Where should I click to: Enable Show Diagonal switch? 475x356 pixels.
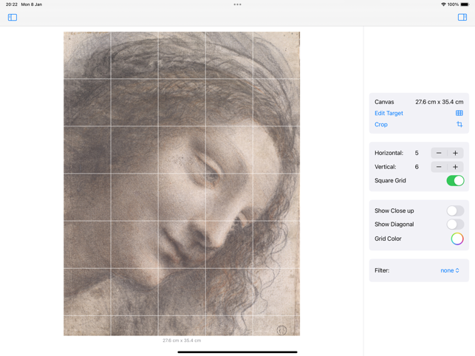[455, 225]
